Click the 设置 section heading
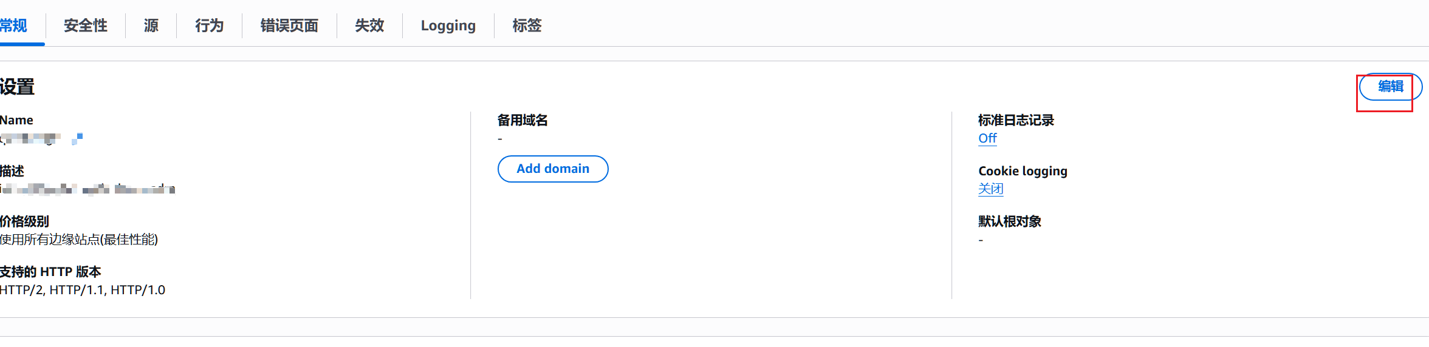 17,87
